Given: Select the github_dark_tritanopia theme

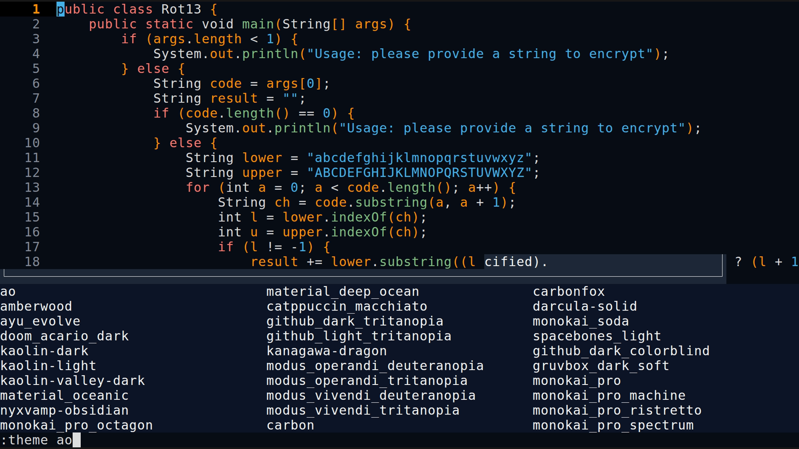Looking at the screenshot, I should point(355,321).
